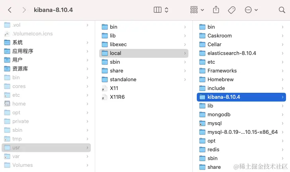The height and width of the screenshot is (172, 290).
Task: Select the kibana-8.10.4 folder row
Action: point(241,97)
